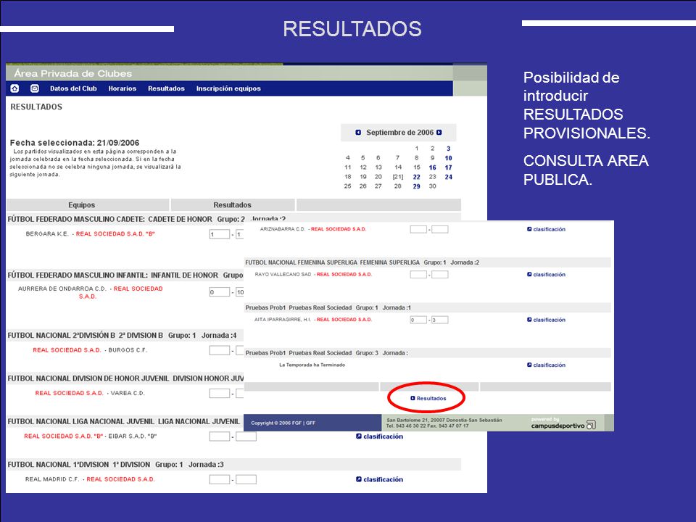The height and width of the screenshot is (522, 696).
Task: Click clasificación arrow icon in REAL MADRID row
Action: [359, 479]
